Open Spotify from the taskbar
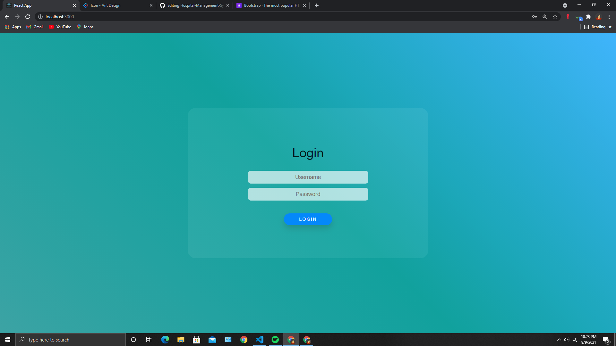This screenshot has height=346, width=616. point(275,339)
